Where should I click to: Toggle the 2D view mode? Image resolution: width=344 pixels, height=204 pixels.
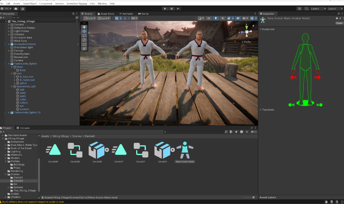[x=209, y=18]
